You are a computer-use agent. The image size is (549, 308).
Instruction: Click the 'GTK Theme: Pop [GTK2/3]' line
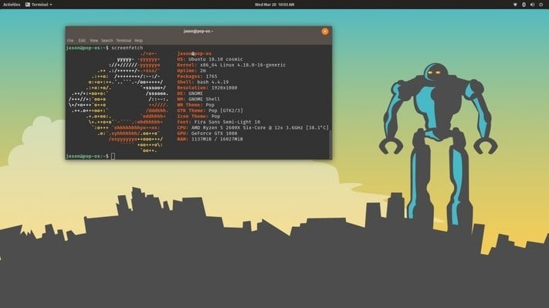(210, 110)
